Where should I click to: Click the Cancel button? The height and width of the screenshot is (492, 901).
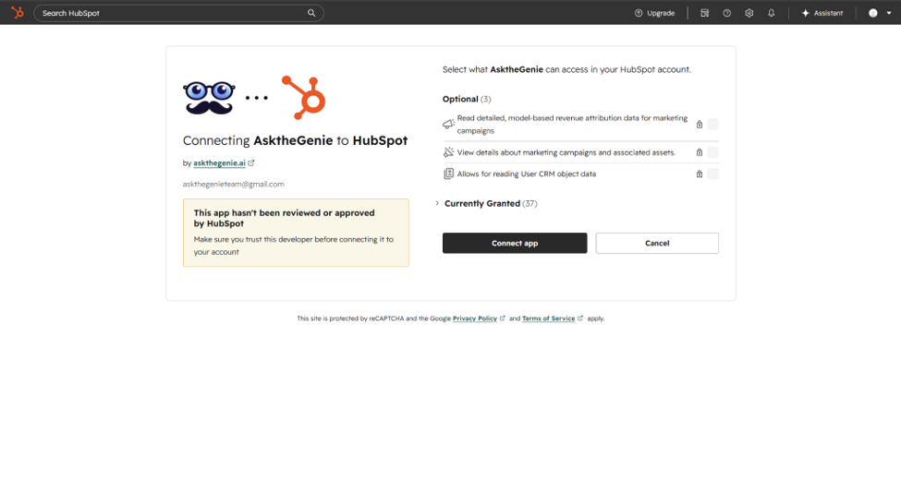click(657, 243)
